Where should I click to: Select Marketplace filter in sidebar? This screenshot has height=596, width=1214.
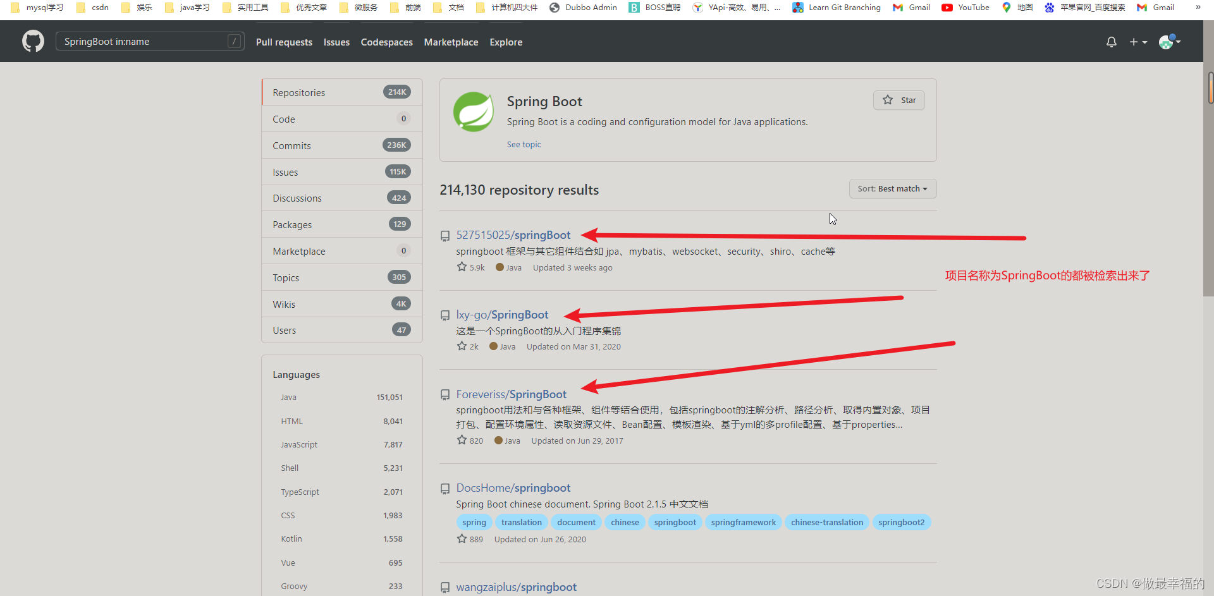[342, 251]
